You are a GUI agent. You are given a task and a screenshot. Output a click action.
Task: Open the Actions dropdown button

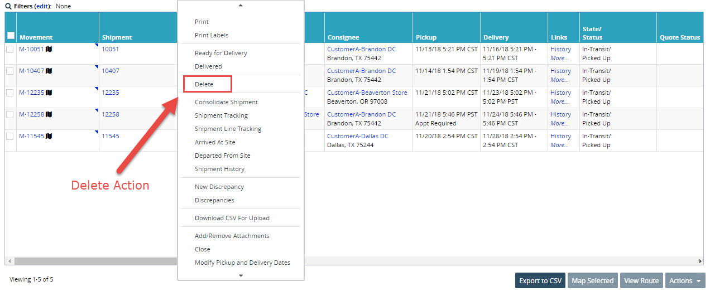click(x=685, y=280)
